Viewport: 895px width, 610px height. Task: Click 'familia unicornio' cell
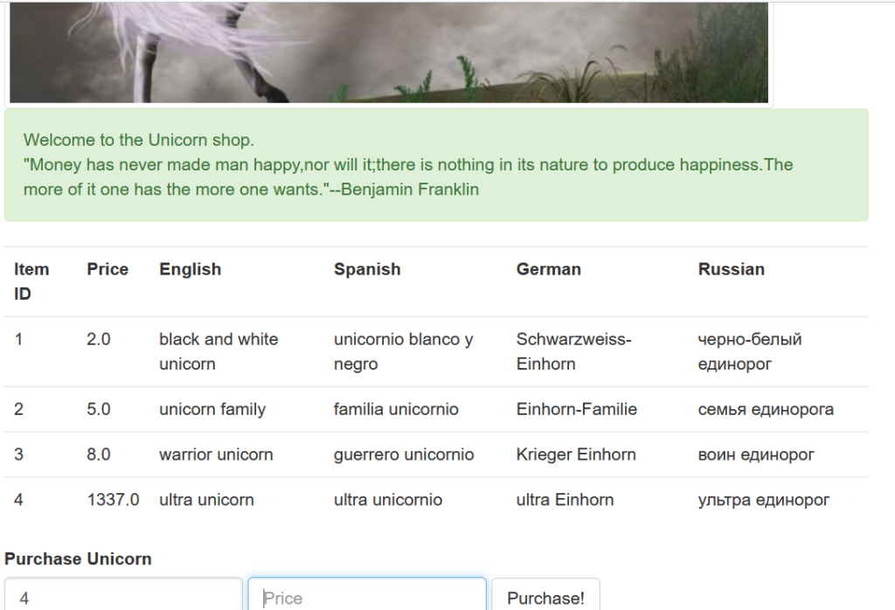(396, 409)
